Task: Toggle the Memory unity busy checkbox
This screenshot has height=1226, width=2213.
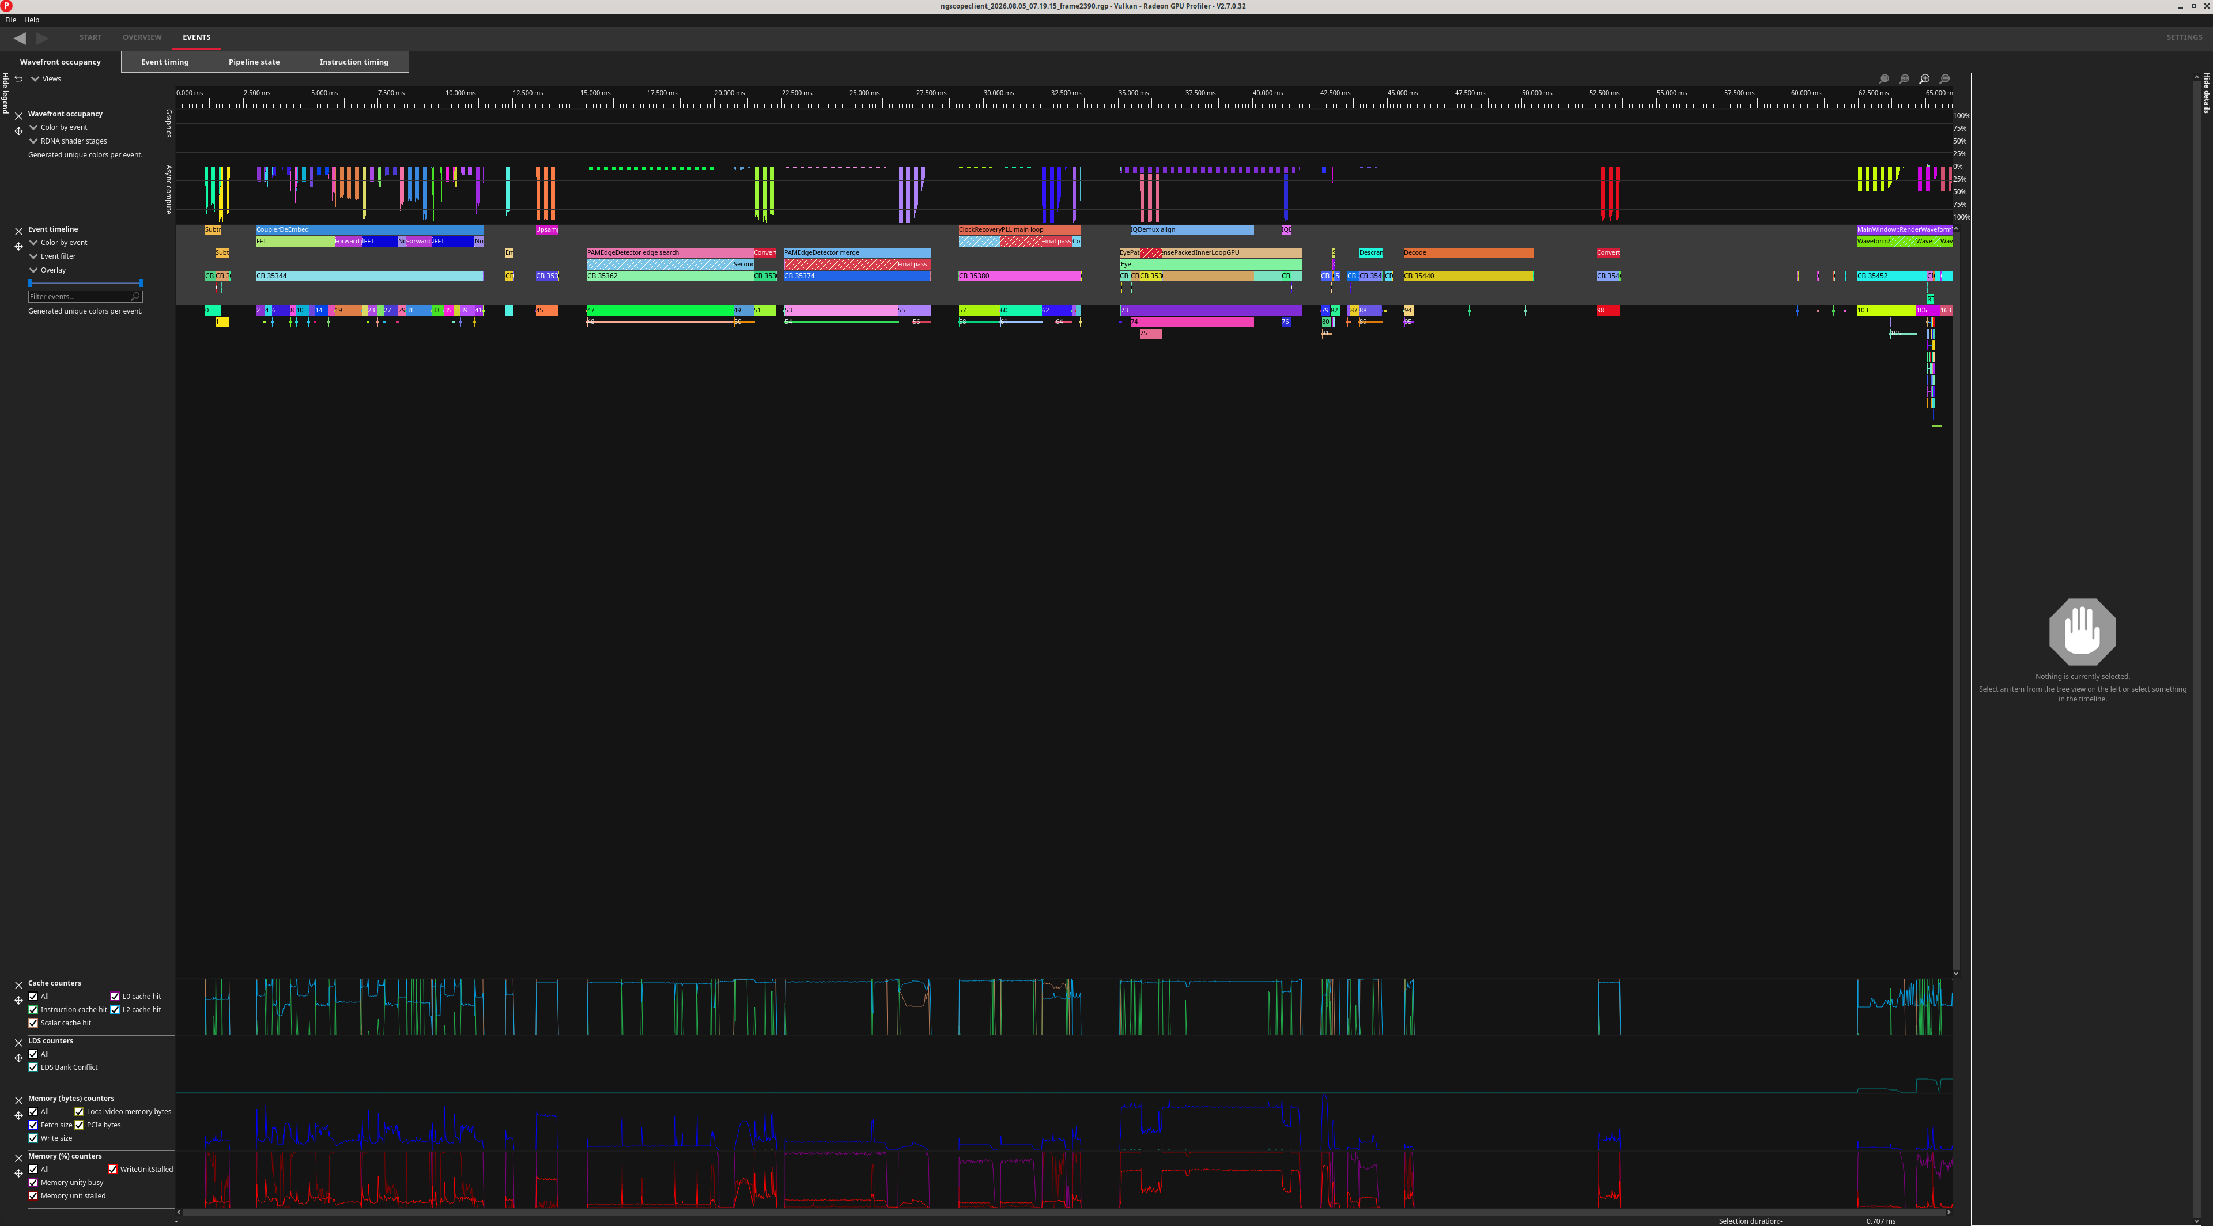Action: click(x=33, y=1182)
